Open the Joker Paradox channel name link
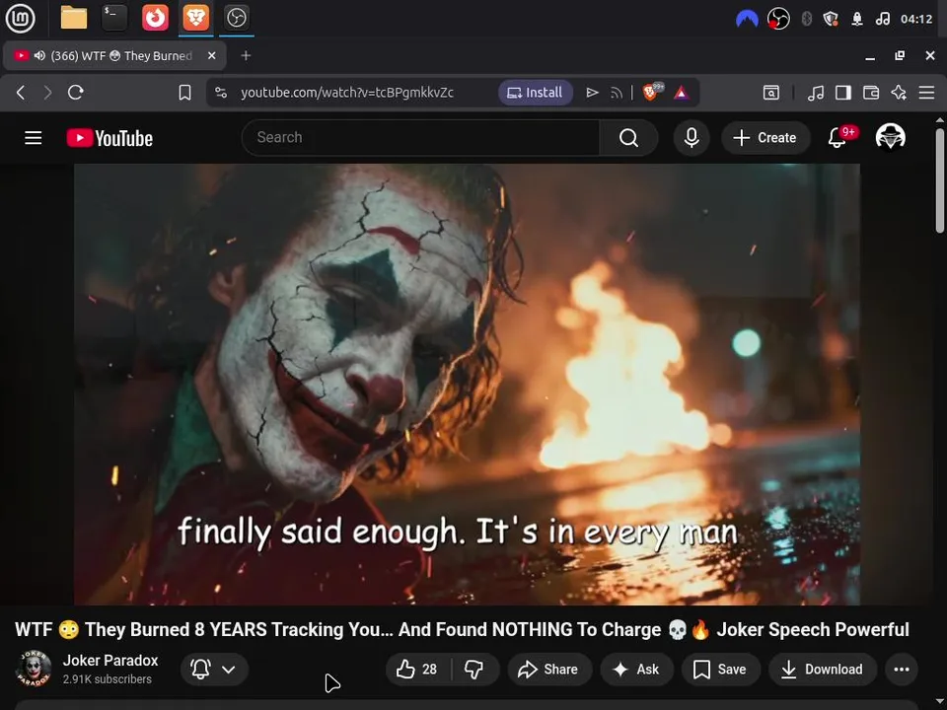This screenshot has height=710, width=947. (110, 660)
